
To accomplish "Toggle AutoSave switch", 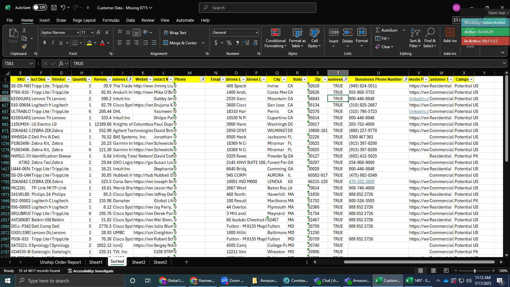I will click(x=40, y=7).
